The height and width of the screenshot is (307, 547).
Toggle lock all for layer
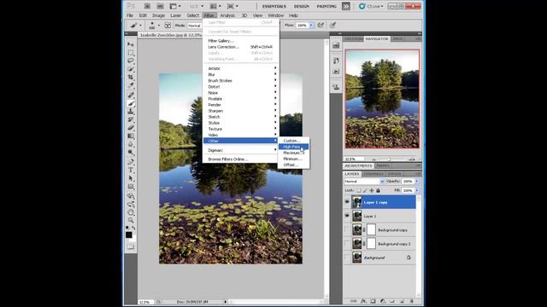pyautogui.click(x=378, y=190)
